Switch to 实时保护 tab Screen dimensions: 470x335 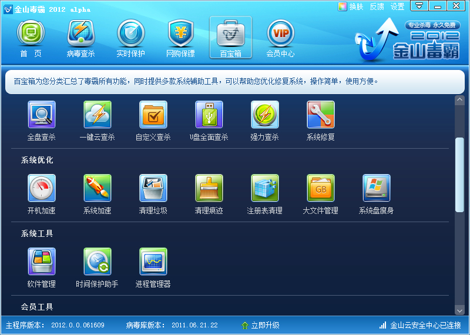point(130,38)
